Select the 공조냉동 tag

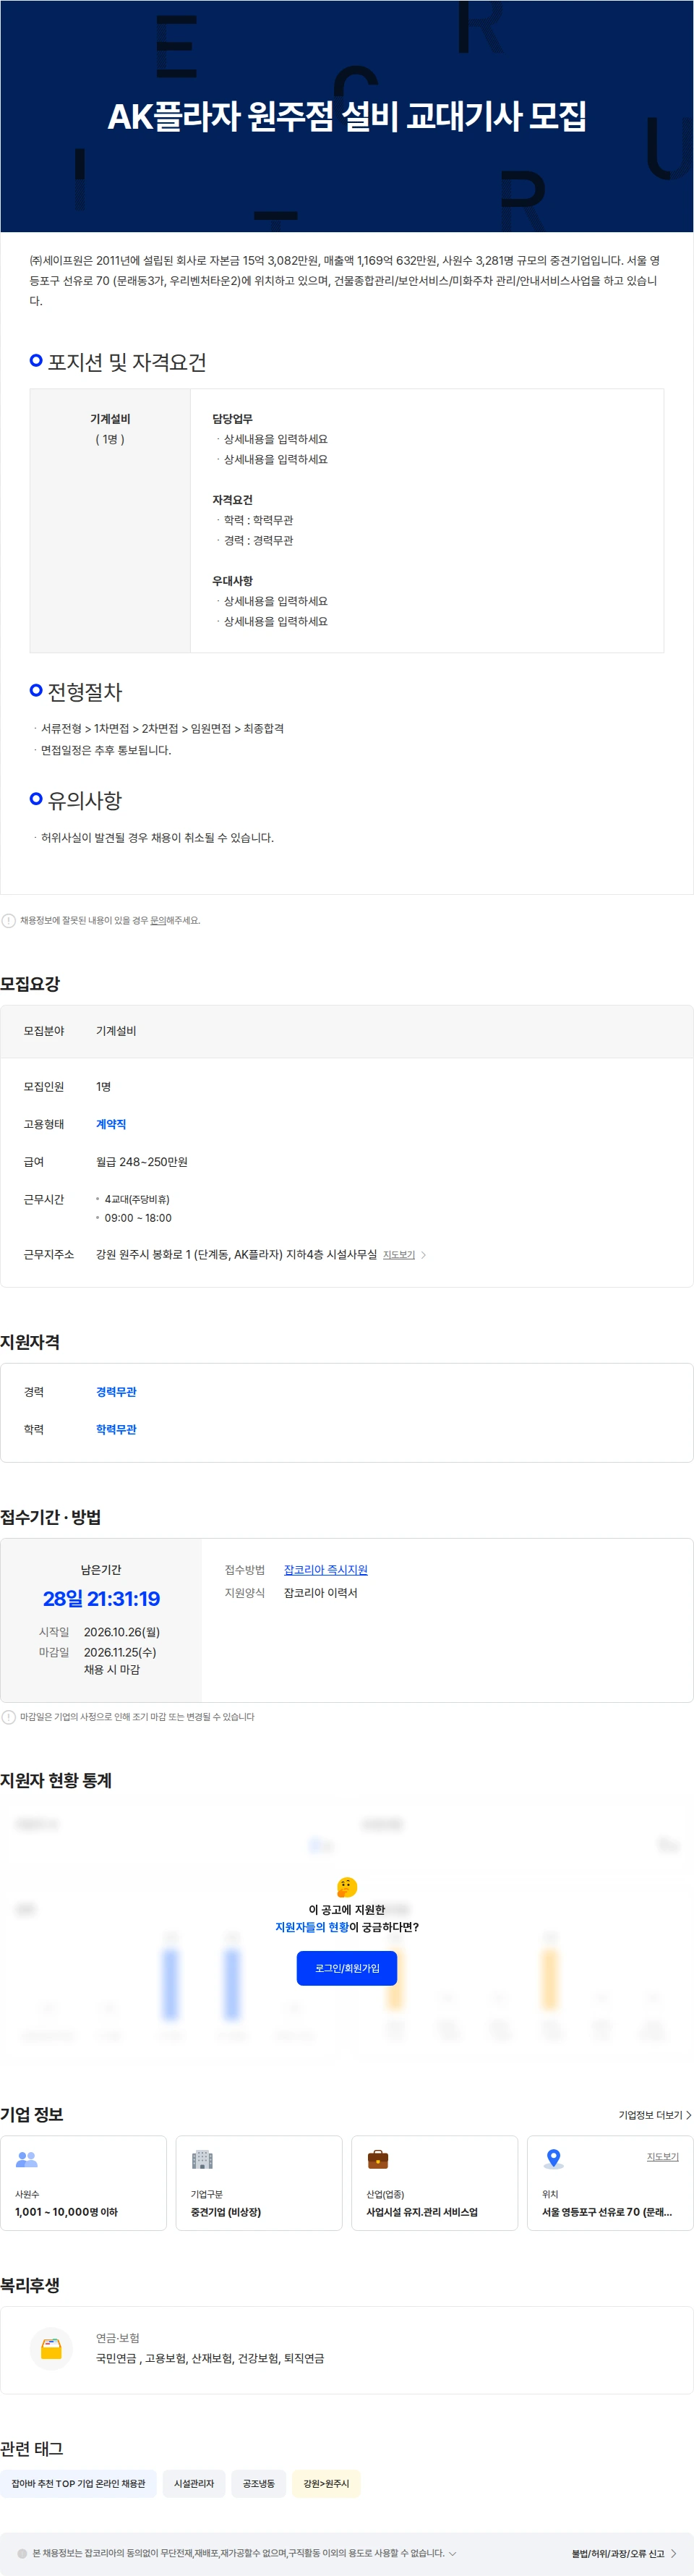(259, 2484)
